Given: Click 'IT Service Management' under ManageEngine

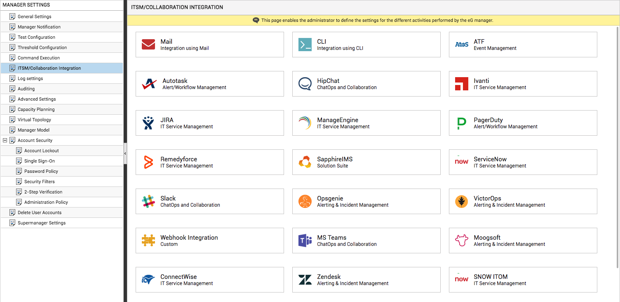Looking at the screenshot, I should click(343, 127).
